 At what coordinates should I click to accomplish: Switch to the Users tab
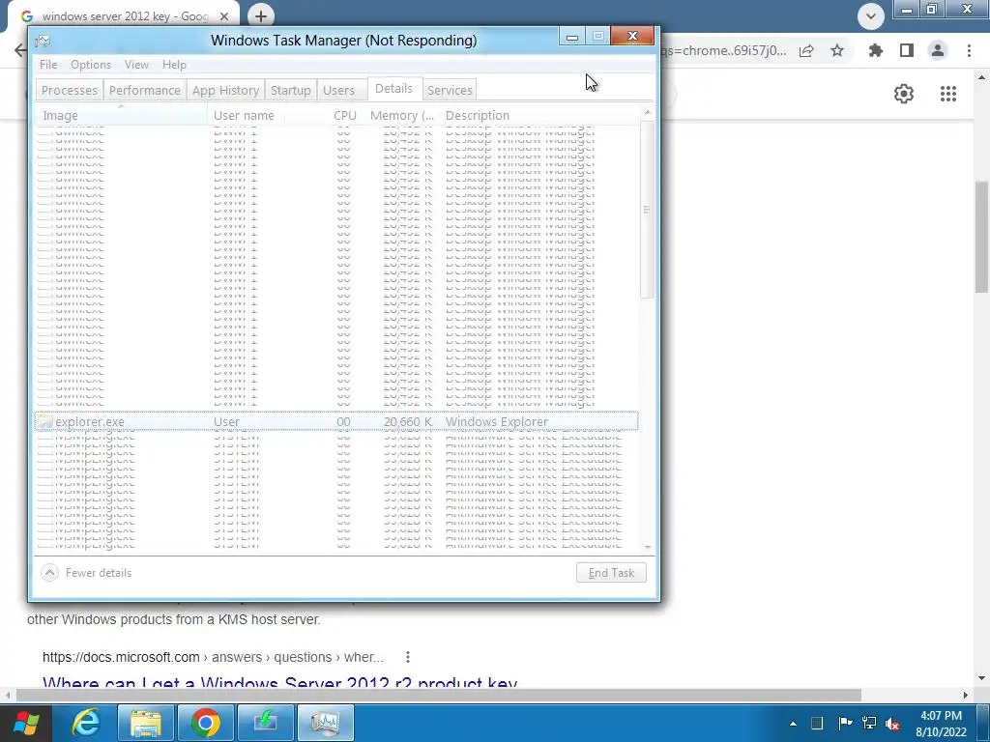[339, 90]
